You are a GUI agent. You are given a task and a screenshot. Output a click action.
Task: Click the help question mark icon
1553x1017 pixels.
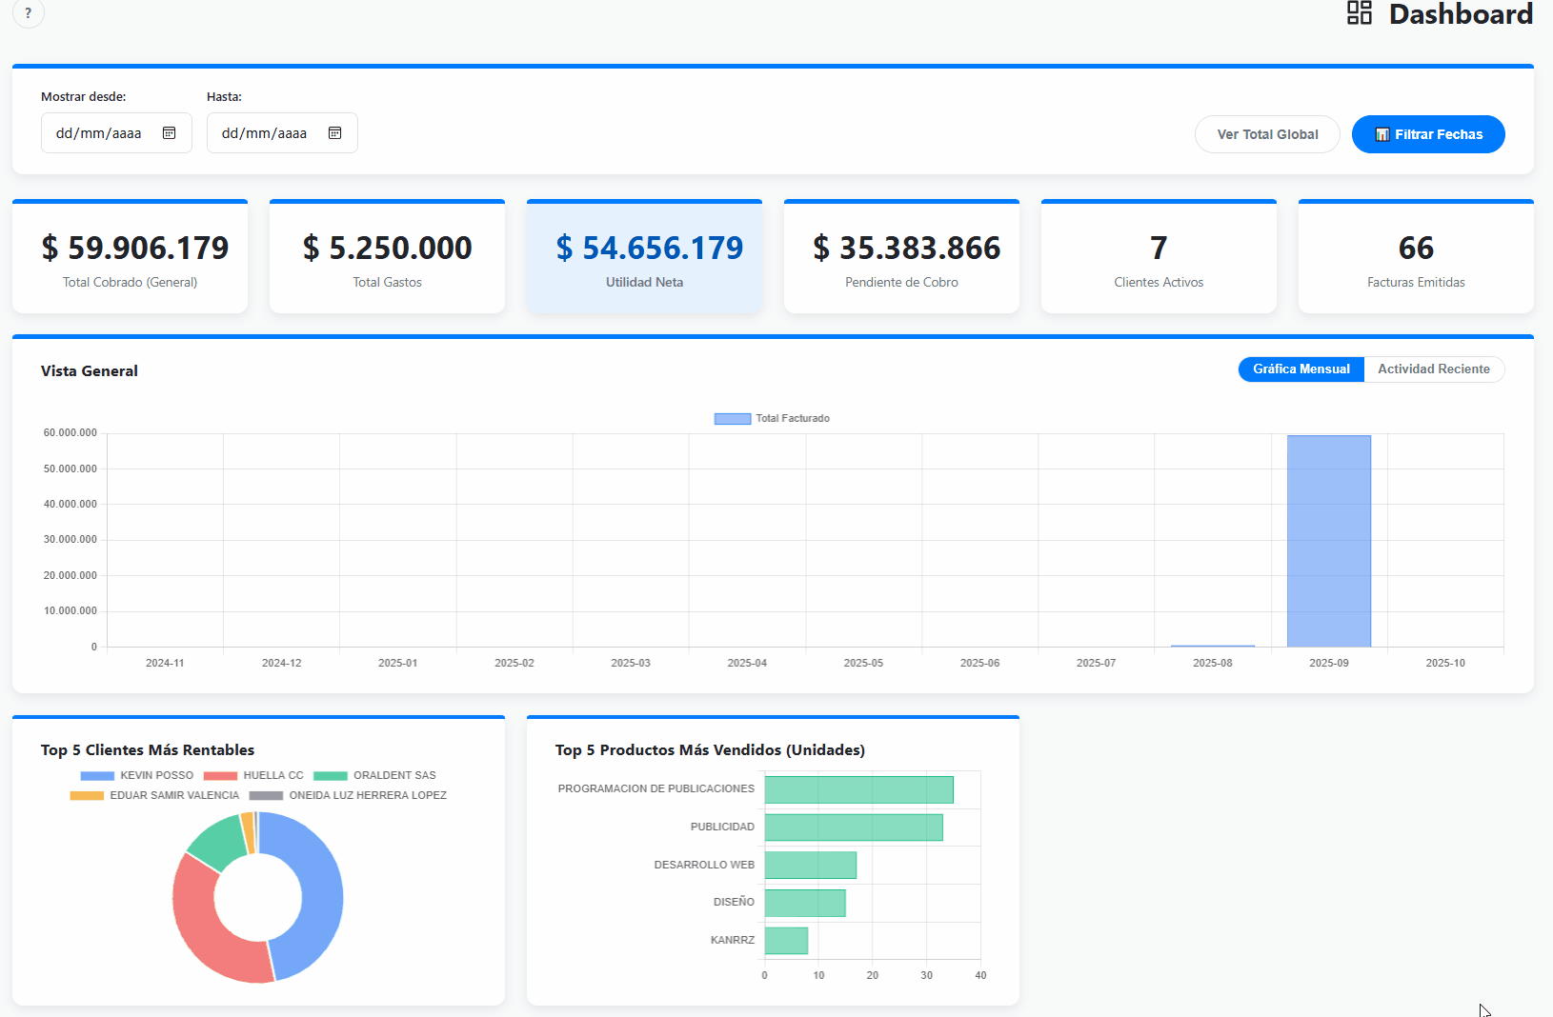(x=28, y=13)
